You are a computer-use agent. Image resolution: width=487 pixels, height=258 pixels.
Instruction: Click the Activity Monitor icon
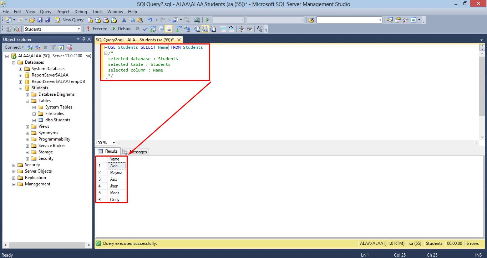click(197, 20)
